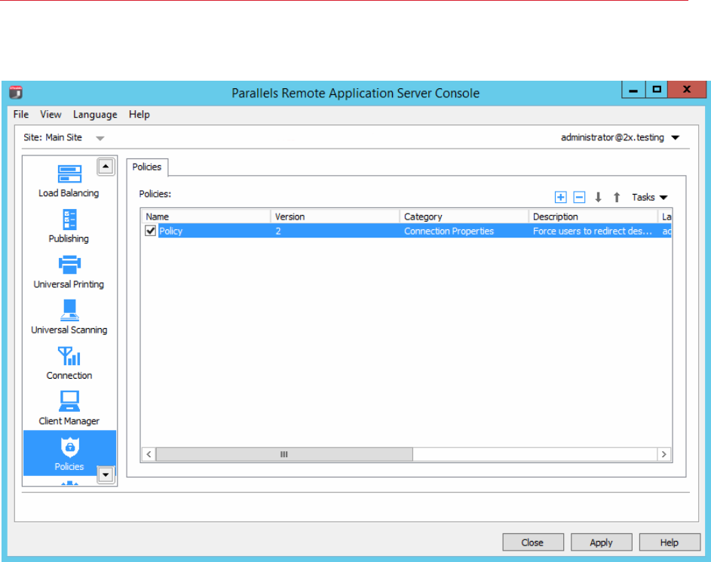Click the app icon in the title bar
Screen dimensions: 711x562
tap(16, 92)
